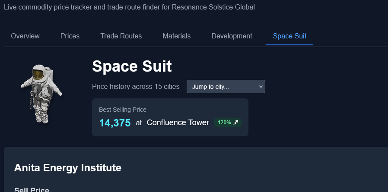Click the Best Selling Price label

point(122,110)
